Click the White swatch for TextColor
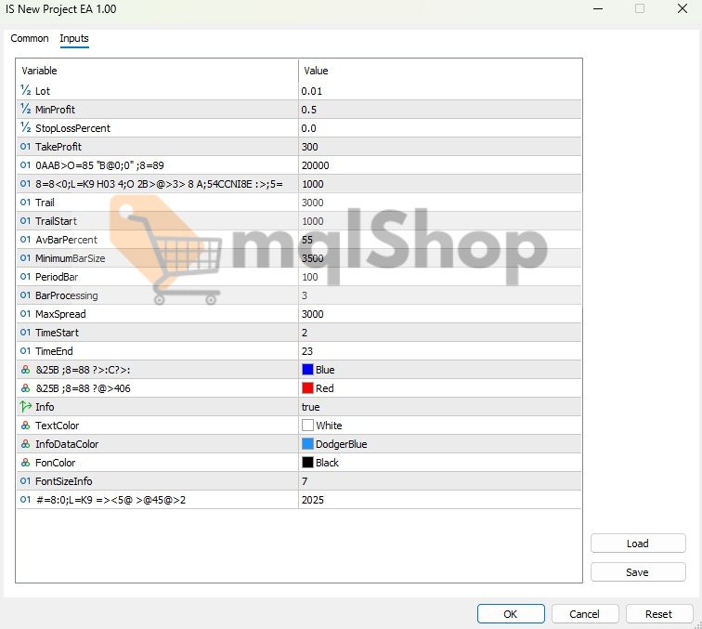This screenshot has height=629, width=702. pyautogui.click(x=307, y=425)
